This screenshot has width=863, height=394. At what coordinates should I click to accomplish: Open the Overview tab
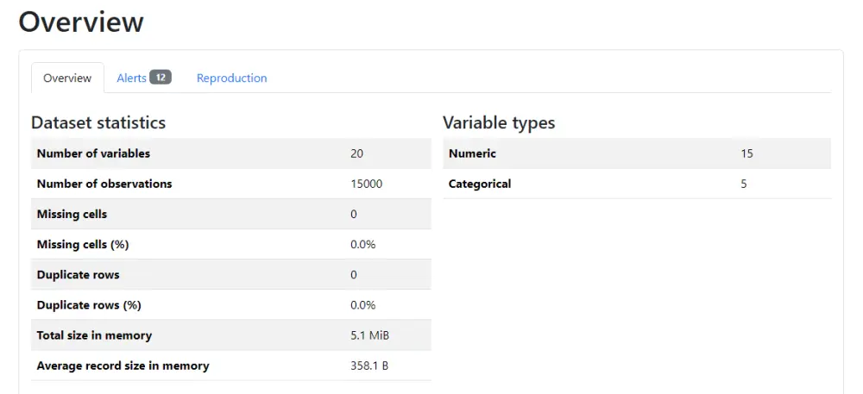pyautogui.click(x=67, y=78)
